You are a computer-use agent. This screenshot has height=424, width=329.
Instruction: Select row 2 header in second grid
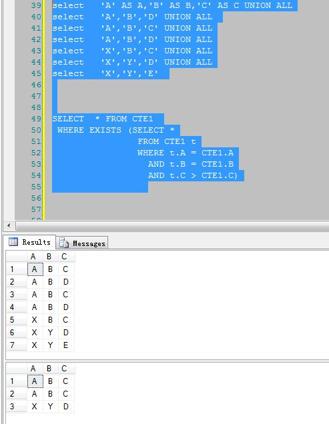(x=17, y=394)
